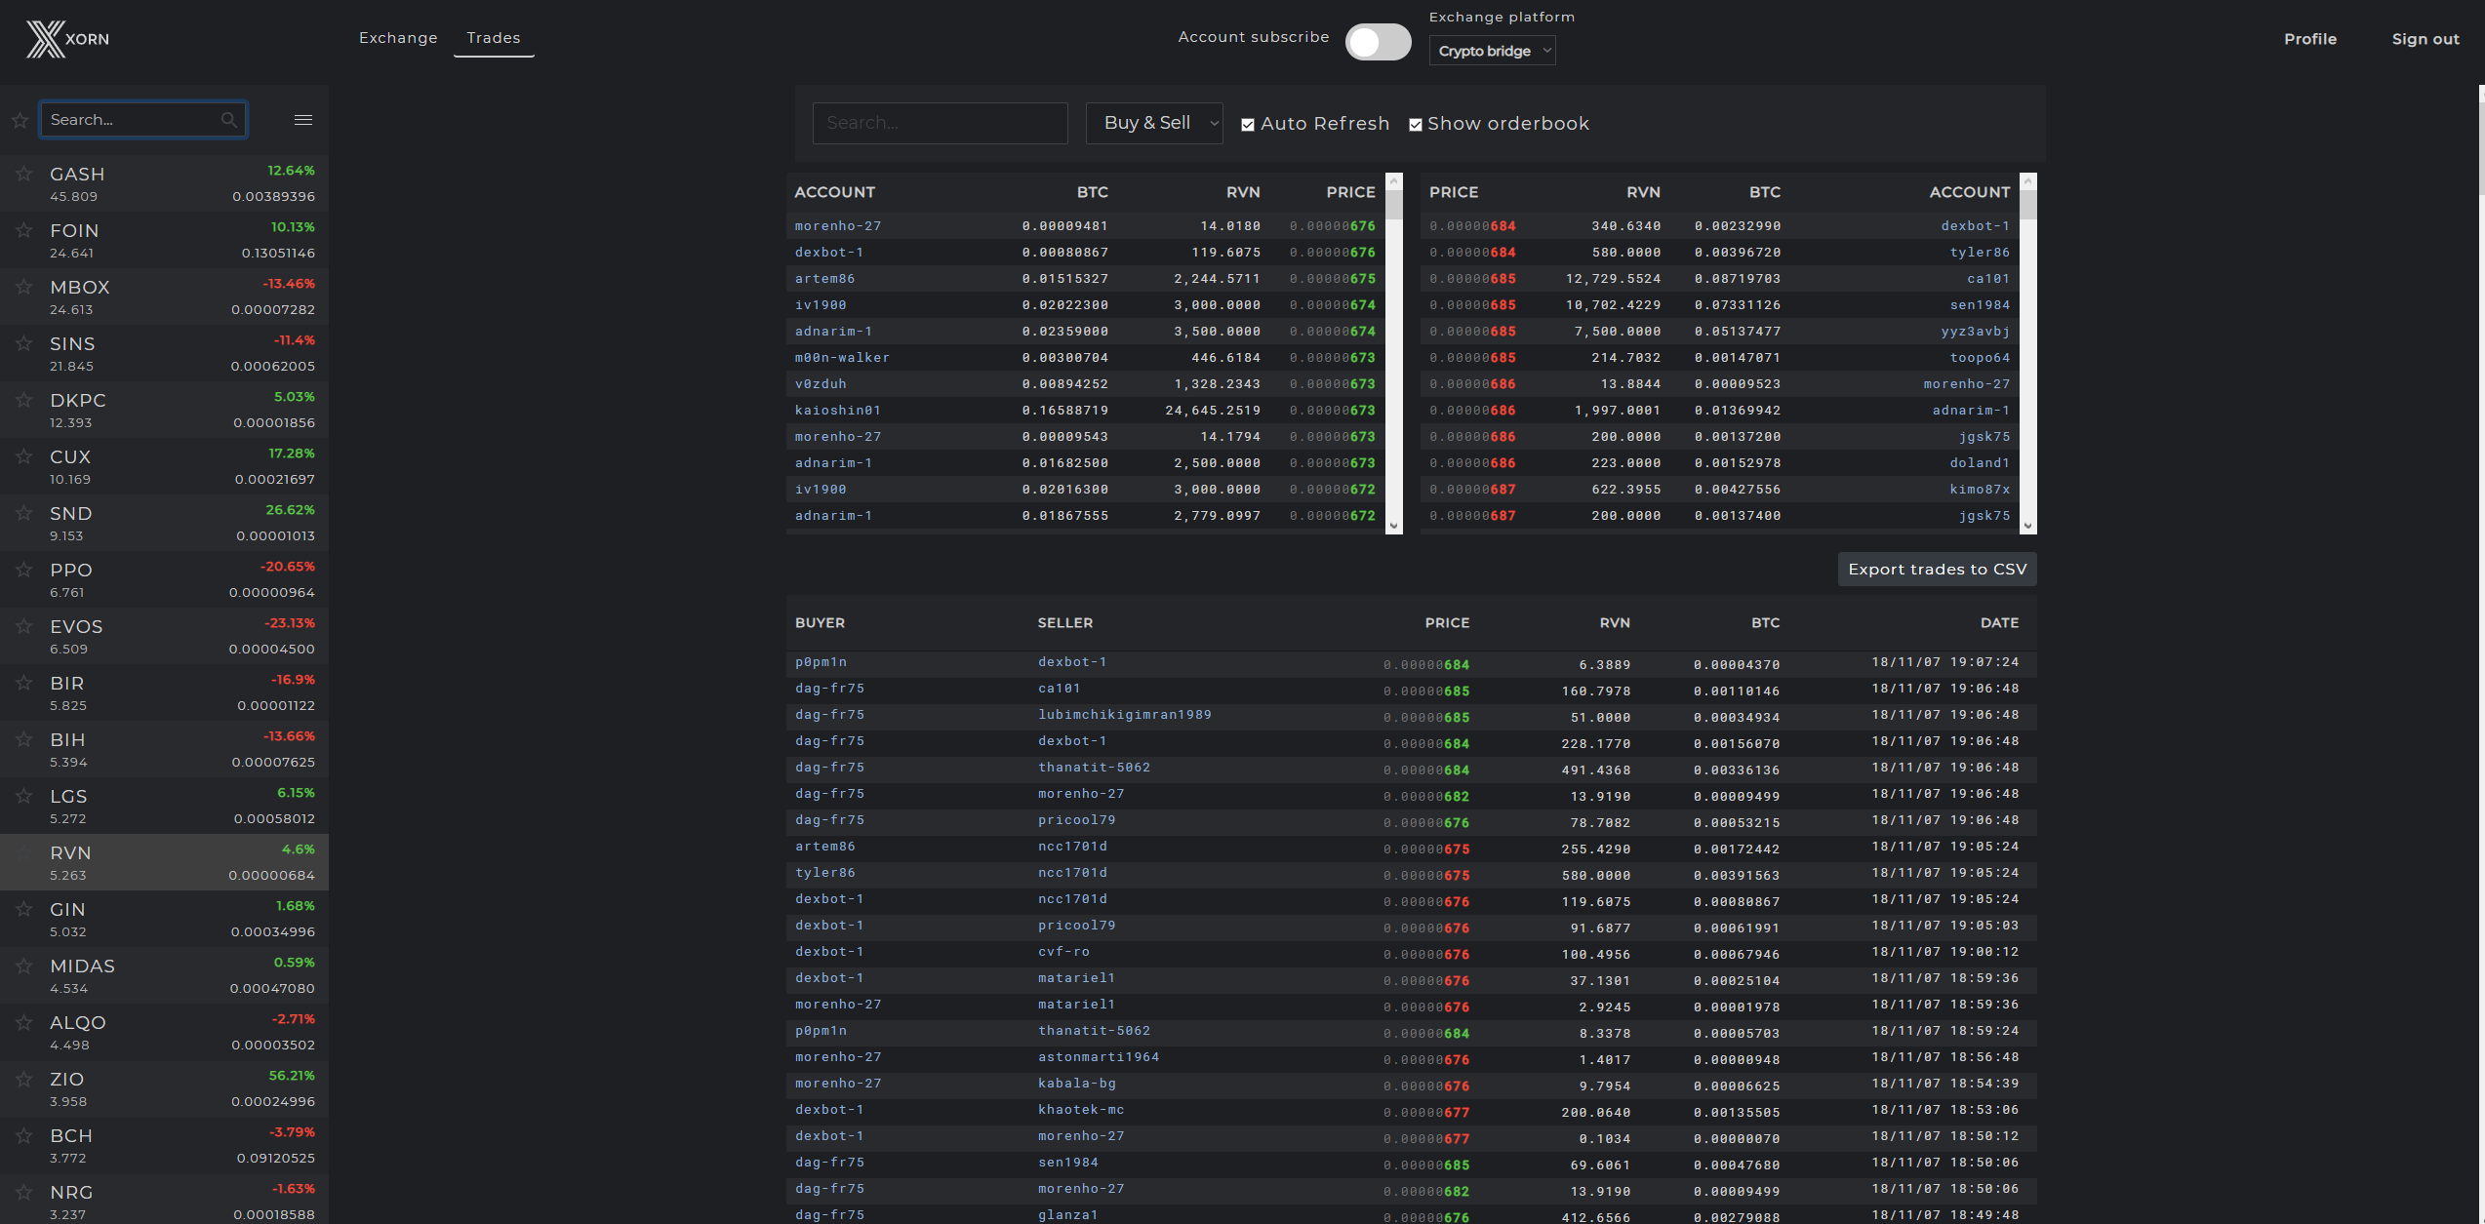The width and height of the screenshot is (2485, 1224).
Task: Click the XORN logo
Action: pyautogui.click(x=67, y=39)
